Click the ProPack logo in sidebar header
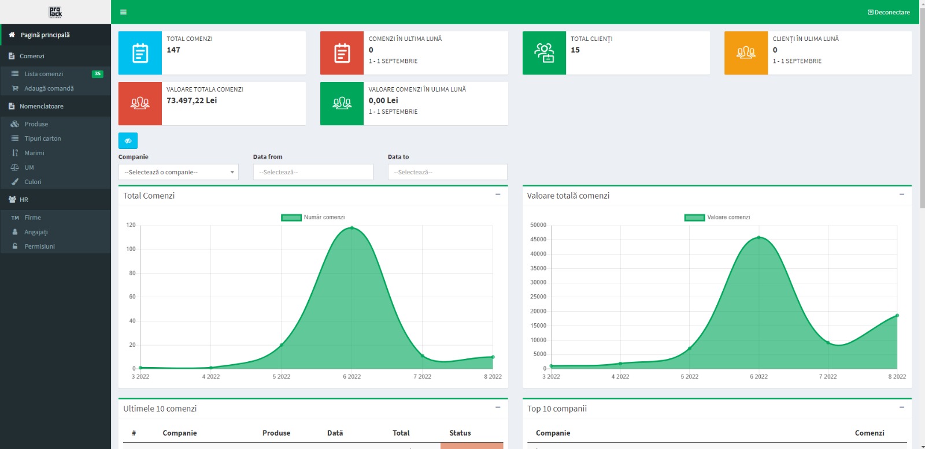This screenshot has width=925, height=449. [55, 12]
